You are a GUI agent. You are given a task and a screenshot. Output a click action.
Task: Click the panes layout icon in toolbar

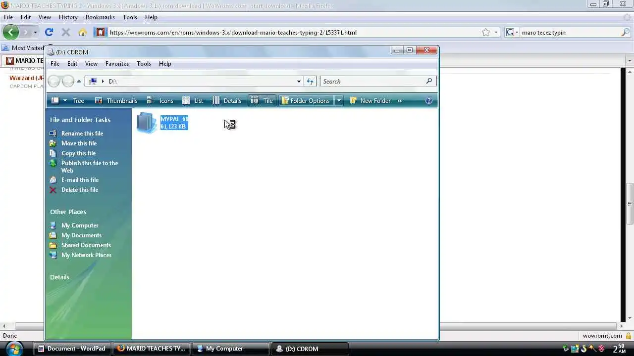tap(55, 100)
